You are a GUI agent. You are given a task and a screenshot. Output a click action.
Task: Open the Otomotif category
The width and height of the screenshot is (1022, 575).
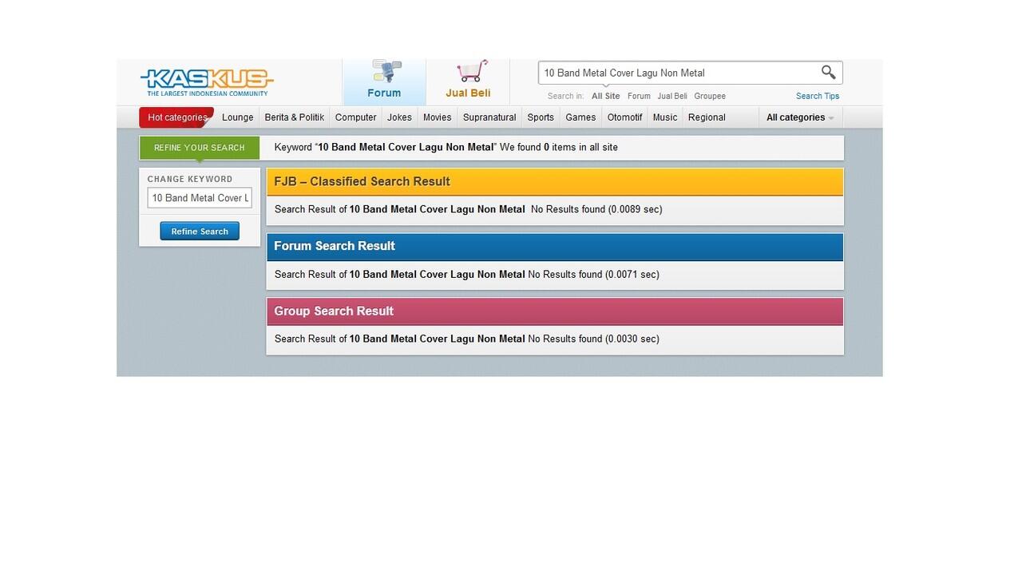coord(624,117)
